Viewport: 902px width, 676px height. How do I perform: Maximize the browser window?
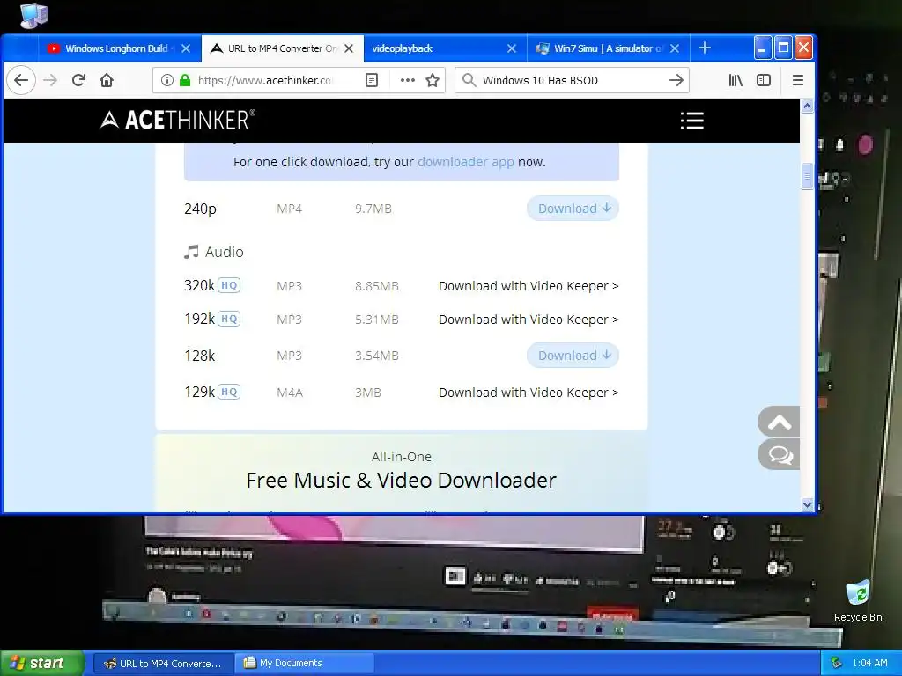(783, 48)
